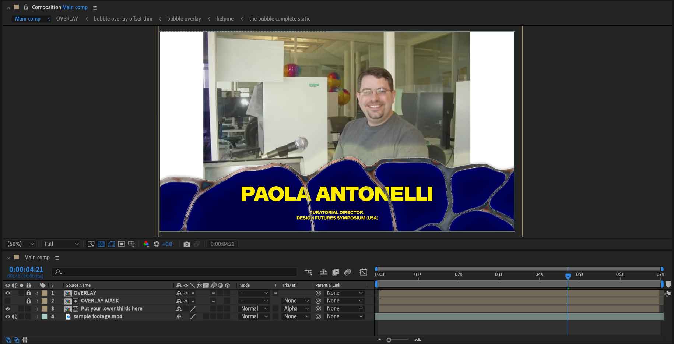Click the Show Channel RGB color icon

(x=146, y=244)
